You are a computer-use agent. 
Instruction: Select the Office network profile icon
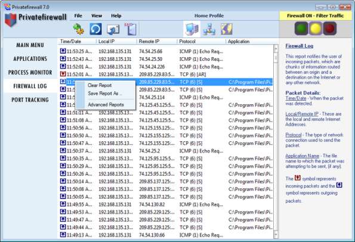click(209, 29)
